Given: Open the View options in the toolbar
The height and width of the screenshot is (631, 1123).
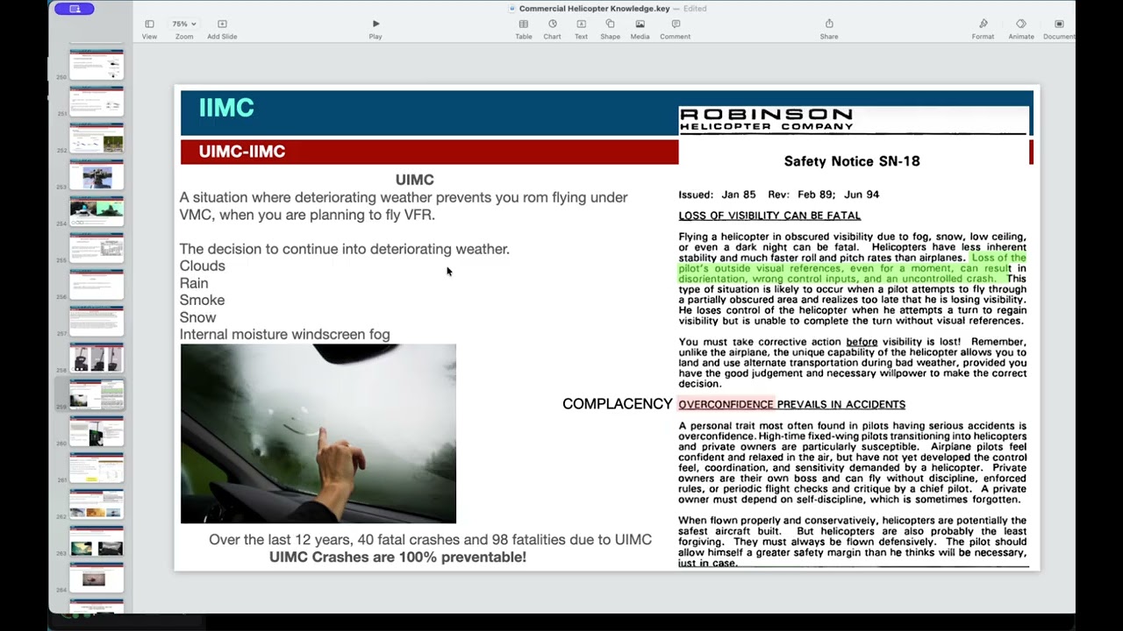Looking at the screenshot, I should point(149,29).
